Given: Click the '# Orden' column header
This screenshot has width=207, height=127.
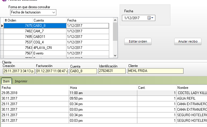Looking at the screenshot, I should point(17,20).
